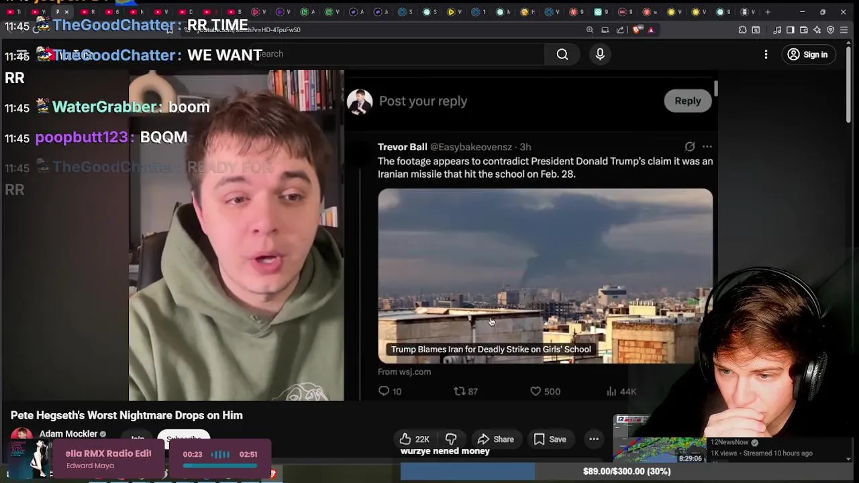Viewport: 859px width, 483px height.
Task: Expand the arrow below the 12NewsNow video info
Action: pyautogui.click(x=849, y=460)
